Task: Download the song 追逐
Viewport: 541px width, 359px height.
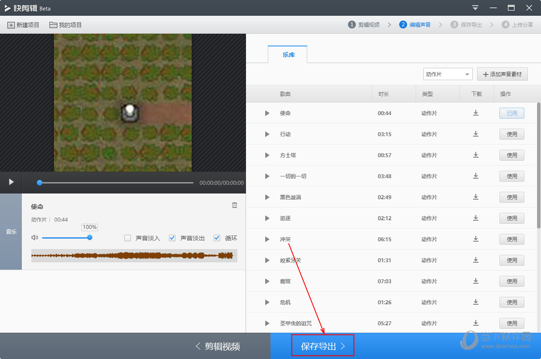Action: 476,218
